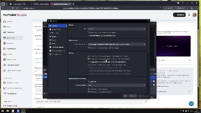Image resolution: width=201 pixels, height=113 pixels.
Task: Open Video section in RuTube Studio sidebar
Action: click(13, 27)
